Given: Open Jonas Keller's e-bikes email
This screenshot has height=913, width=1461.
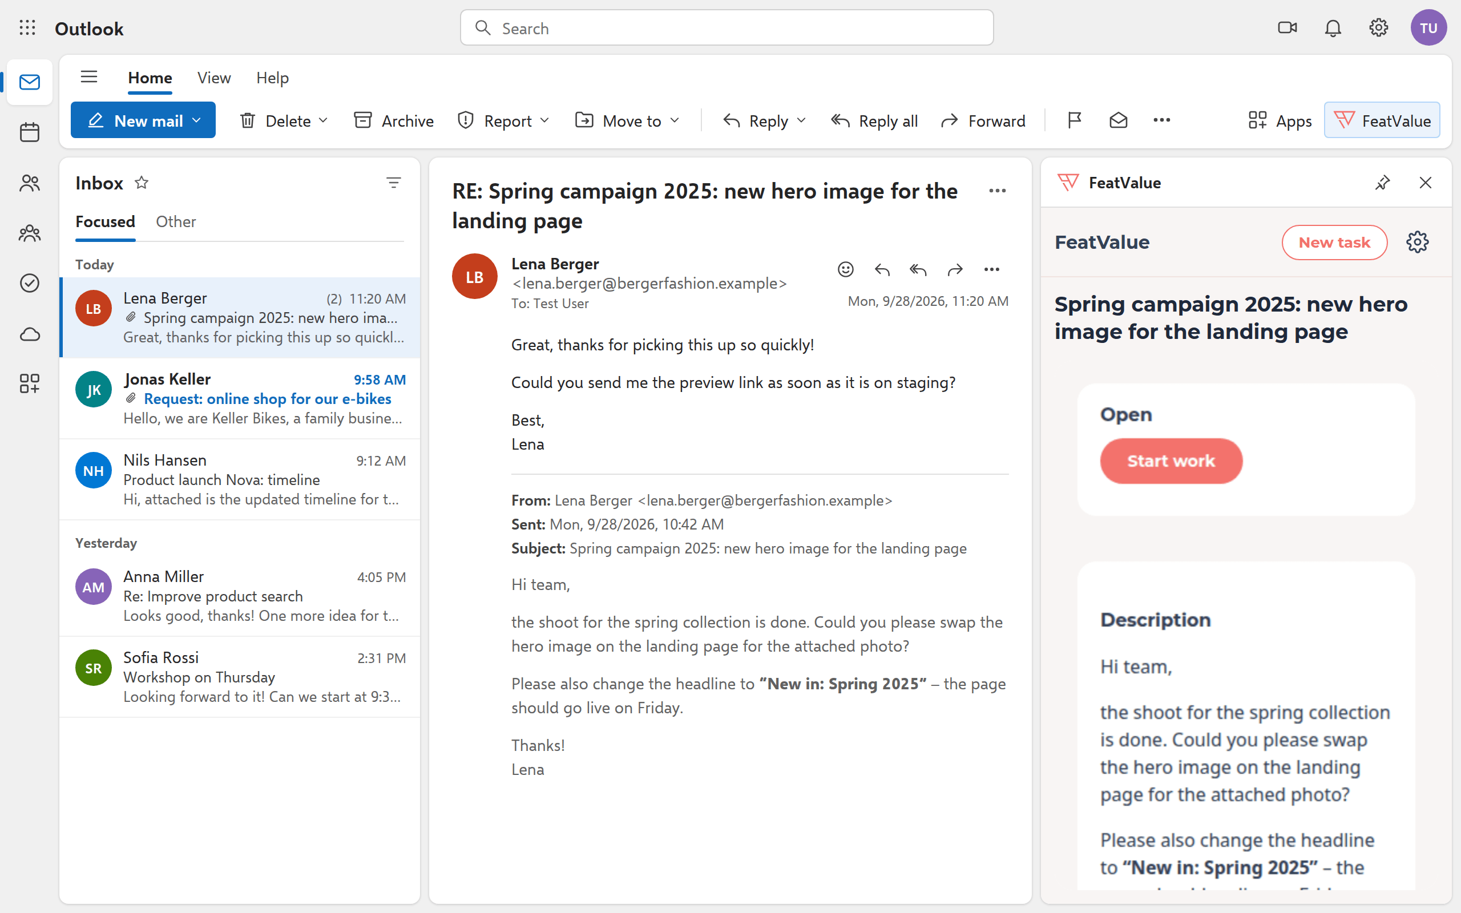Looking at the screenshot, I should (240, 398).
